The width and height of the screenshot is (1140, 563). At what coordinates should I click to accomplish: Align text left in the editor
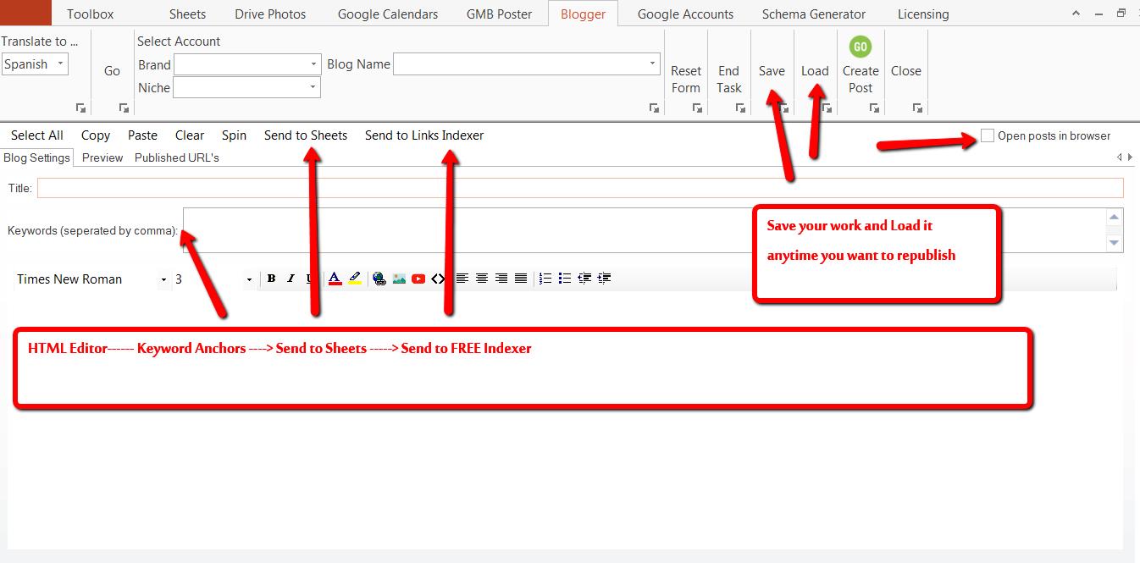click(462, 279)
